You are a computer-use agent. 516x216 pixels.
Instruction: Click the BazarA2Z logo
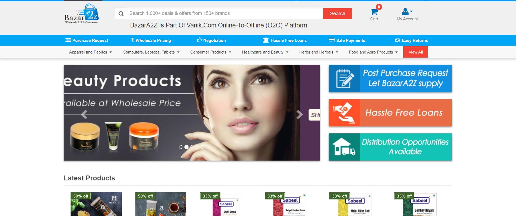pos(81,14)
